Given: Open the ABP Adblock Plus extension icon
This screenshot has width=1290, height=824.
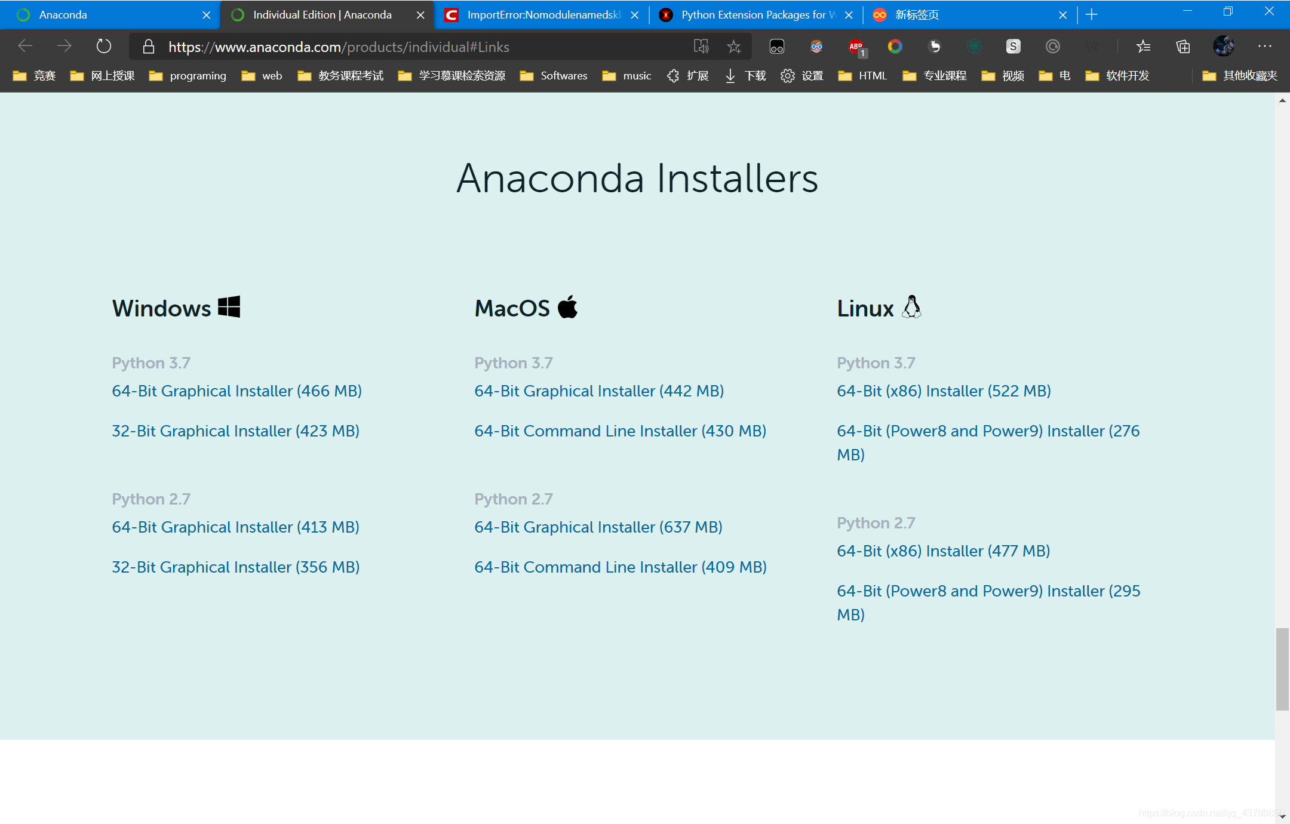Looking at the screenshot, I should (x=856, y=47).
